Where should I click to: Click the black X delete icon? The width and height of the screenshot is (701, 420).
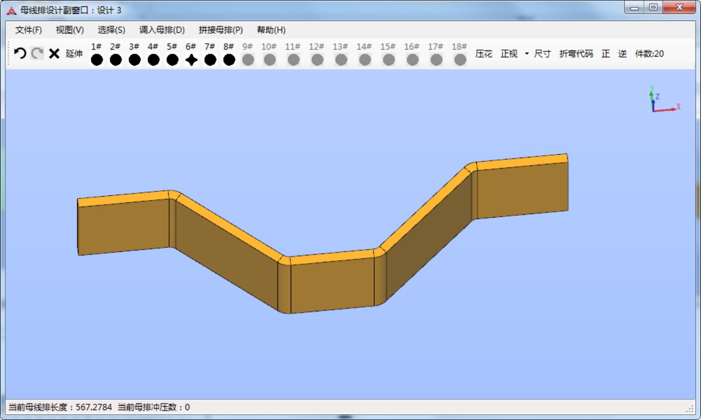click(x=54, y=54)
